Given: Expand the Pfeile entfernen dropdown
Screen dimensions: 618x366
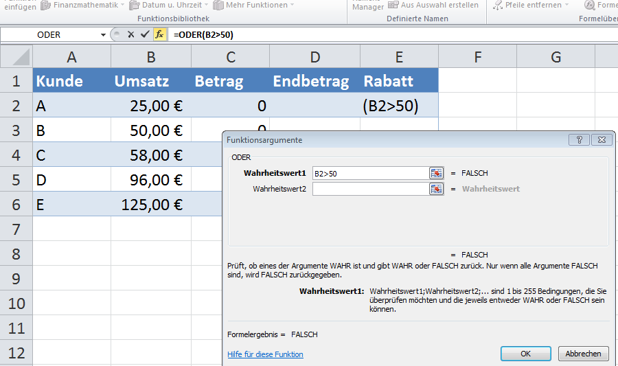Looking at the screenshot, I should pos(566,5).
